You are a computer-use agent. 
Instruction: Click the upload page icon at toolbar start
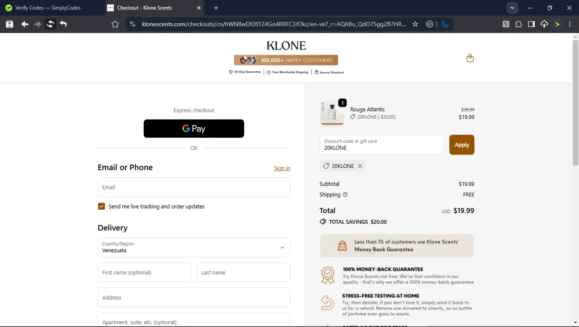click(x=9, y=24)
